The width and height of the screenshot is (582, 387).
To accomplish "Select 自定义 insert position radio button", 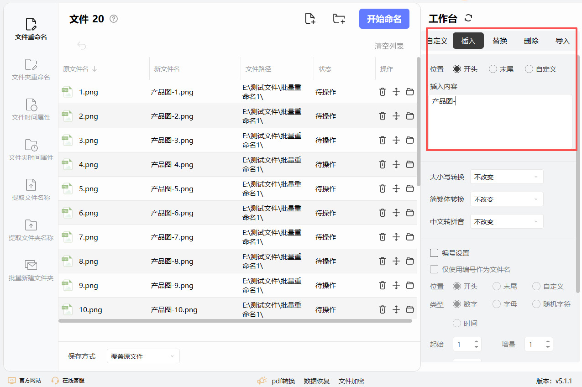I will coord(529,69).
